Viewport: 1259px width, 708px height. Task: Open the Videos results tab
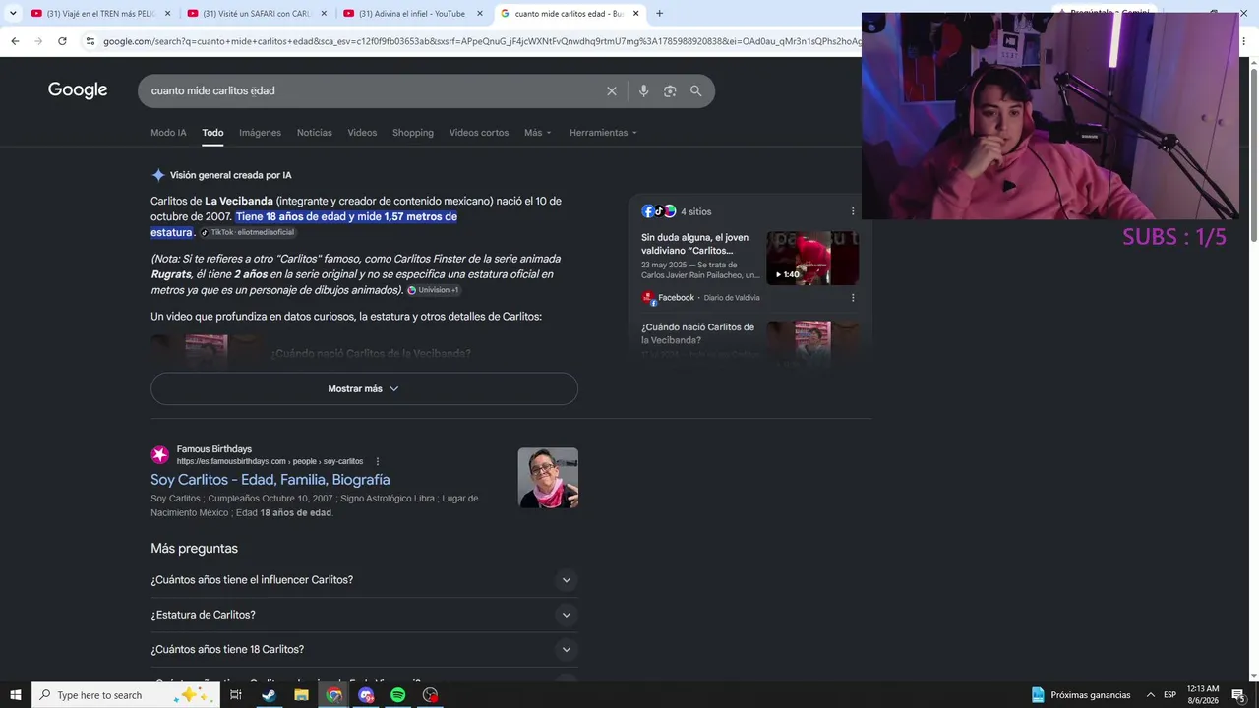[362, 133]
